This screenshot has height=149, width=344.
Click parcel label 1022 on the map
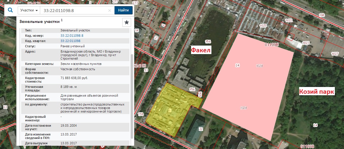coord(288,20)
